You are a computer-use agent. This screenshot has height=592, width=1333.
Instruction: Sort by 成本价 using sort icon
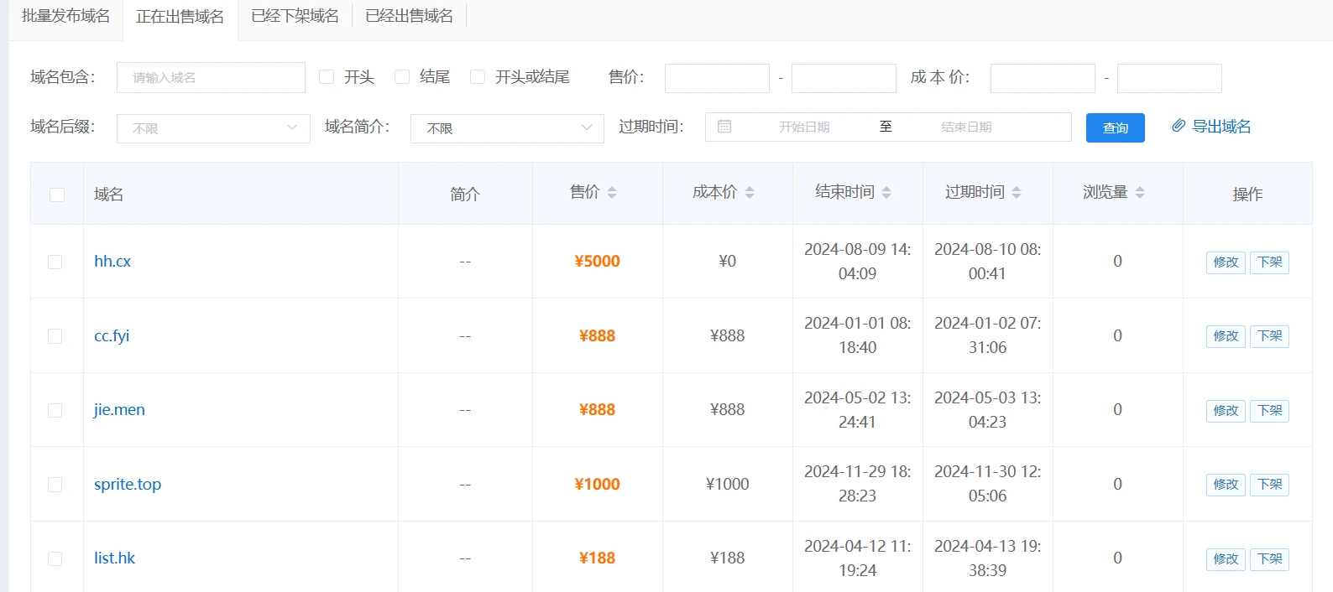click(x=750, y=193)
